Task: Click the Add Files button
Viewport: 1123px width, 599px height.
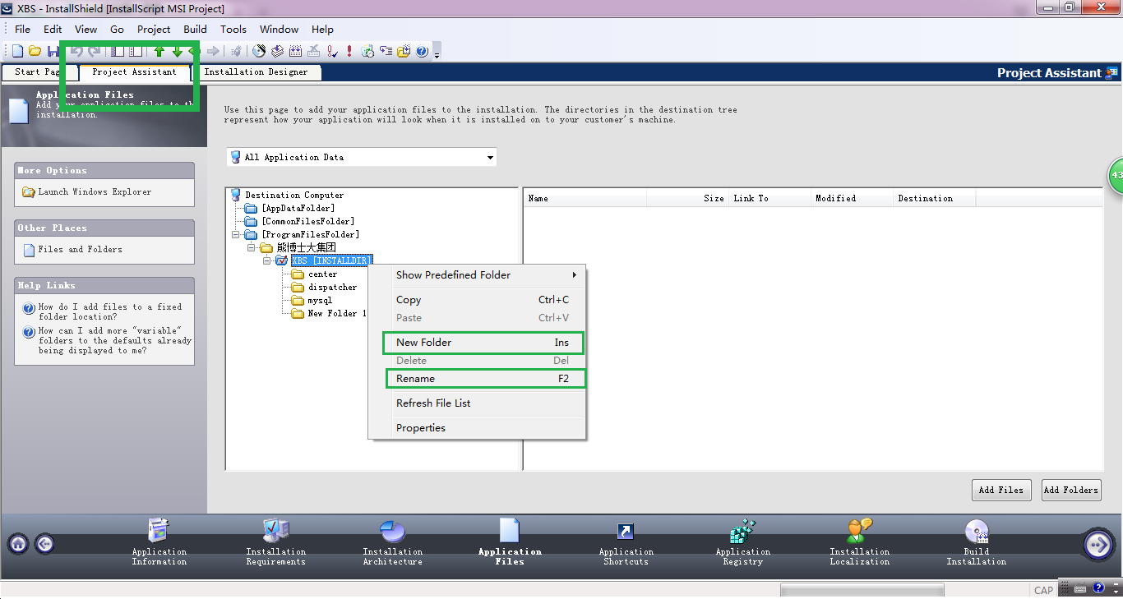Action: tap(1001, 490)
